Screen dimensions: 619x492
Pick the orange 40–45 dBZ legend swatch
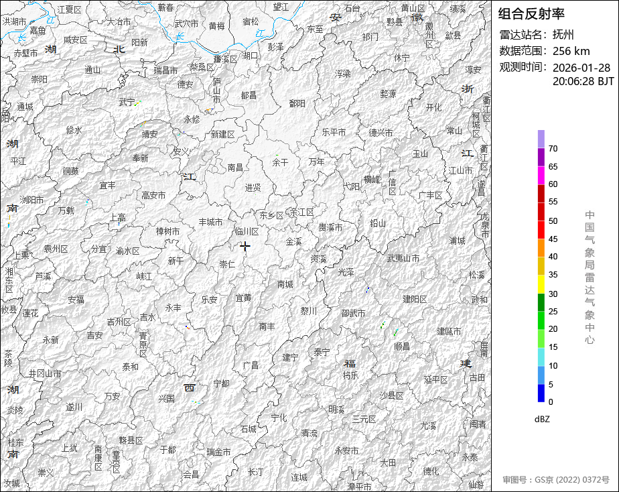pos(541,248)
